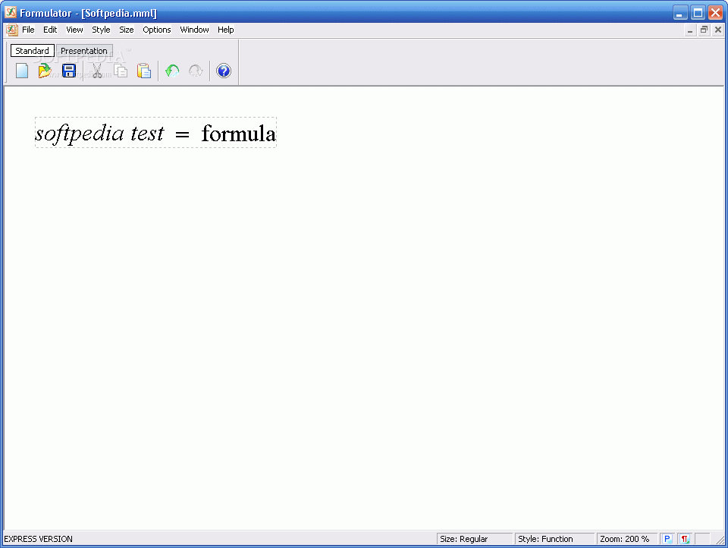Click the blue P icon in status bar
The height and width of the screenshot is (548, 728).
(667, 539)
